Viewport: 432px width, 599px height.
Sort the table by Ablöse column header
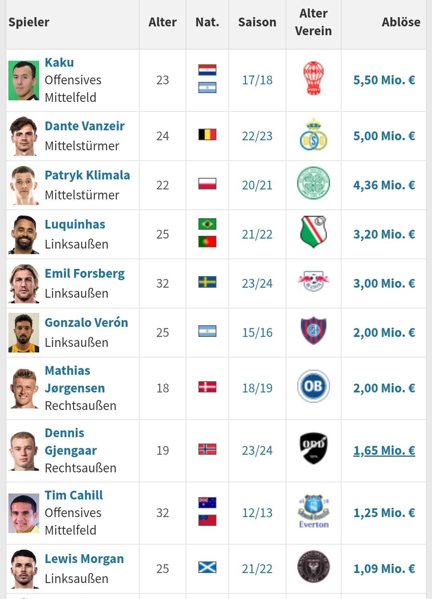401,22
